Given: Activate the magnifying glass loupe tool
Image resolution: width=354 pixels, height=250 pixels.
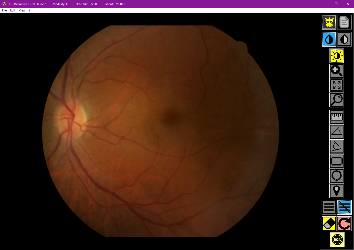Looking at the screenshot, I should tap(337, 100).
